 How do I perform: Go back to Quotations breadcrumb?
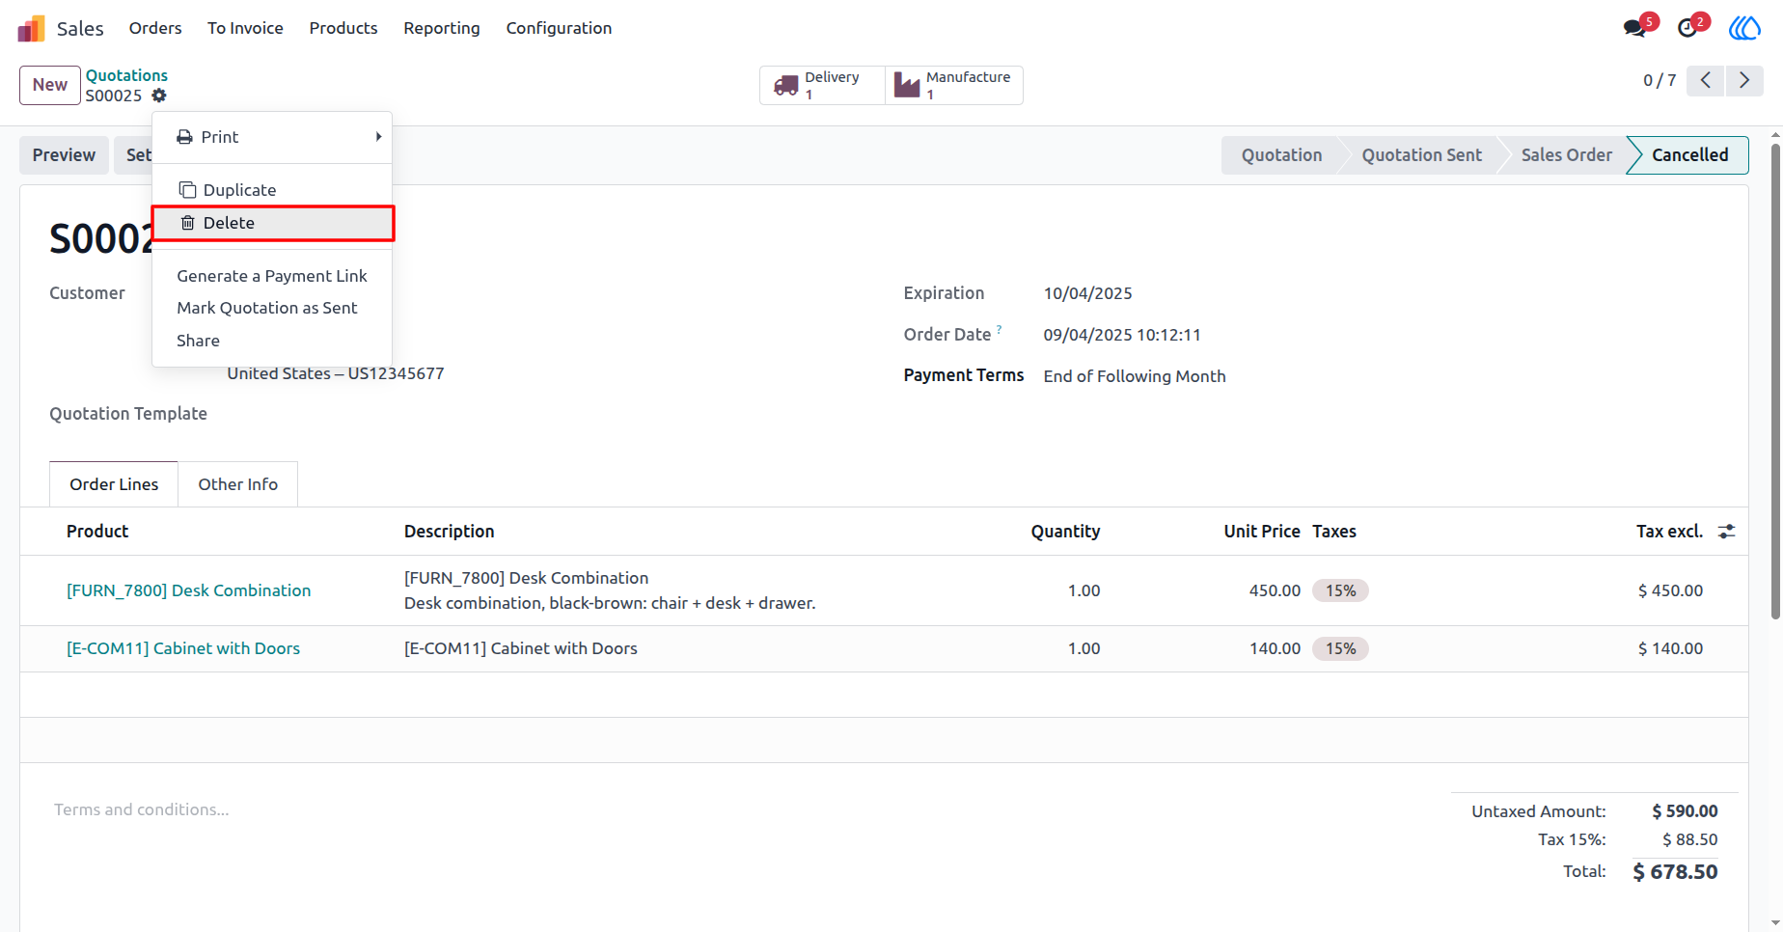[x=126, y=75]
